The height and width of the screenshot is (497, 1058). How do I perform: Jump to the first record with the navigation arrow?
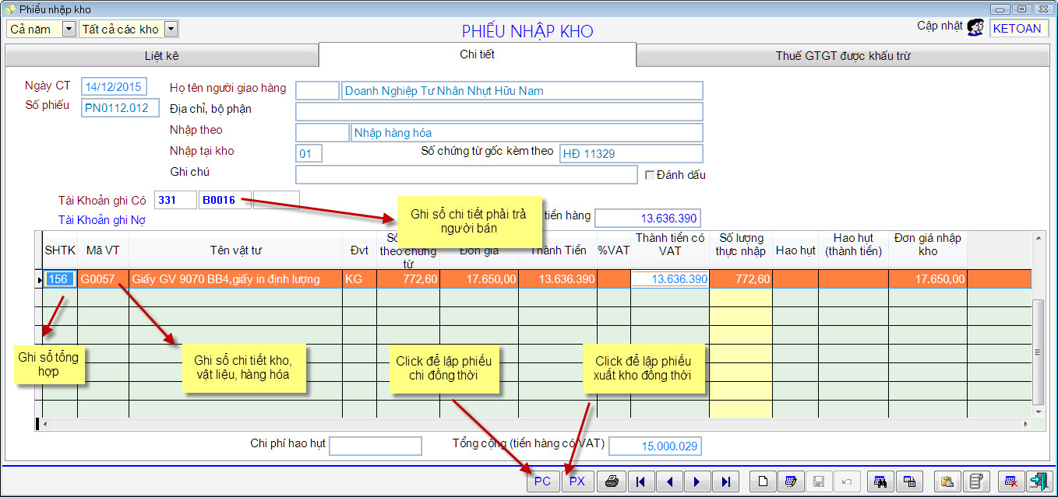tap(640, 481)
